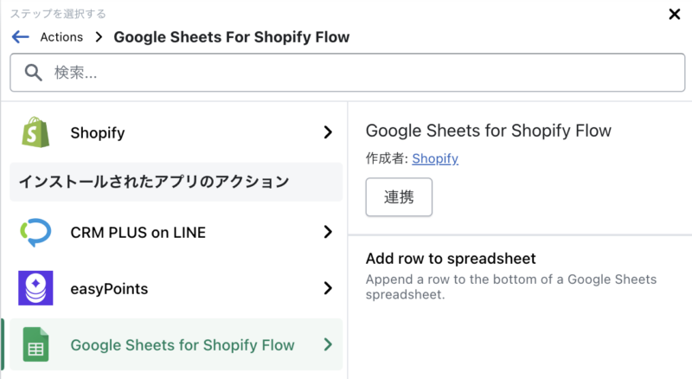Expand CRM PLUS on LINE chevron

point(328,232)
